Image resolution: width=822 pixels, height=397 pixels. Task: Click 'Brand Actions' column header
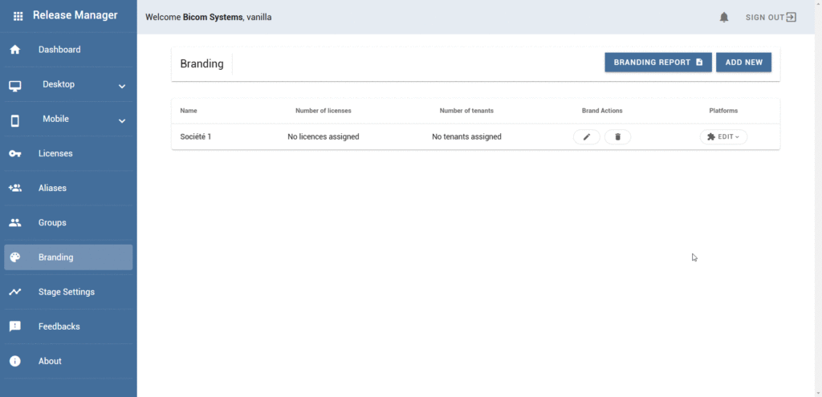pos(602,111)
